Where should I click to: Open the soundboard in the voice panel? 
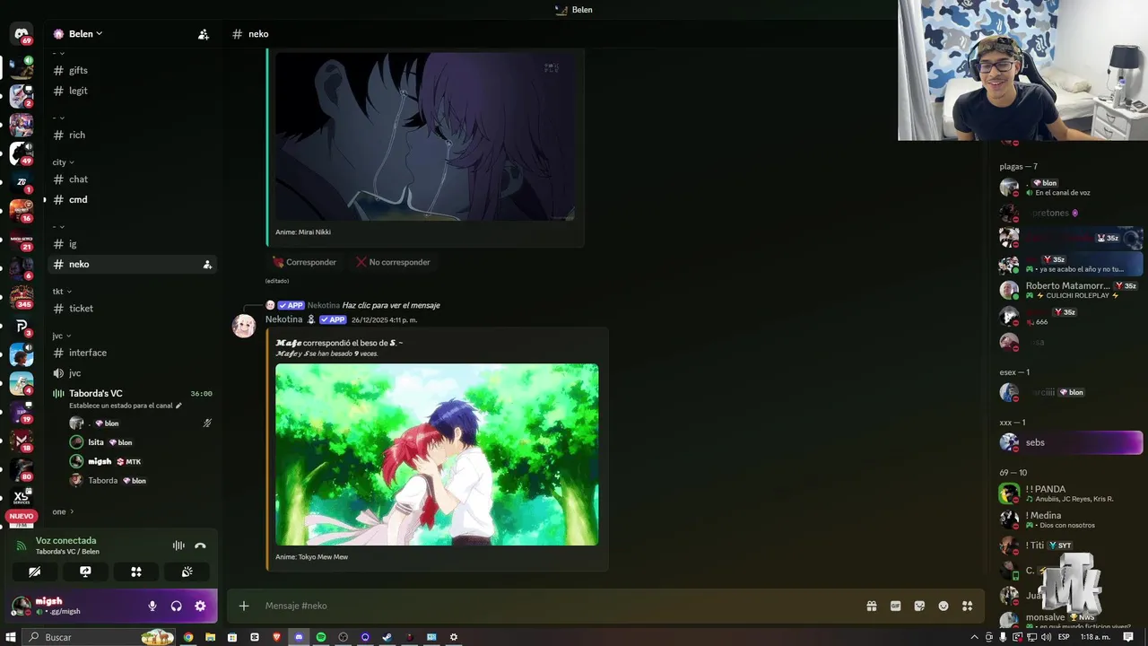coord(187,572)
